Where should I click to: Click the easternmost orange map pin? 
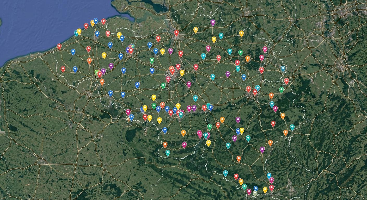[286, 133]
